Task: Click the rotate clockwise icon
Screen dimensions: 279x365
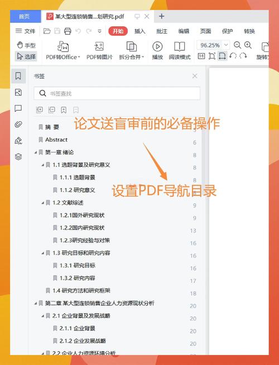Action: click(x=243, y=56)
